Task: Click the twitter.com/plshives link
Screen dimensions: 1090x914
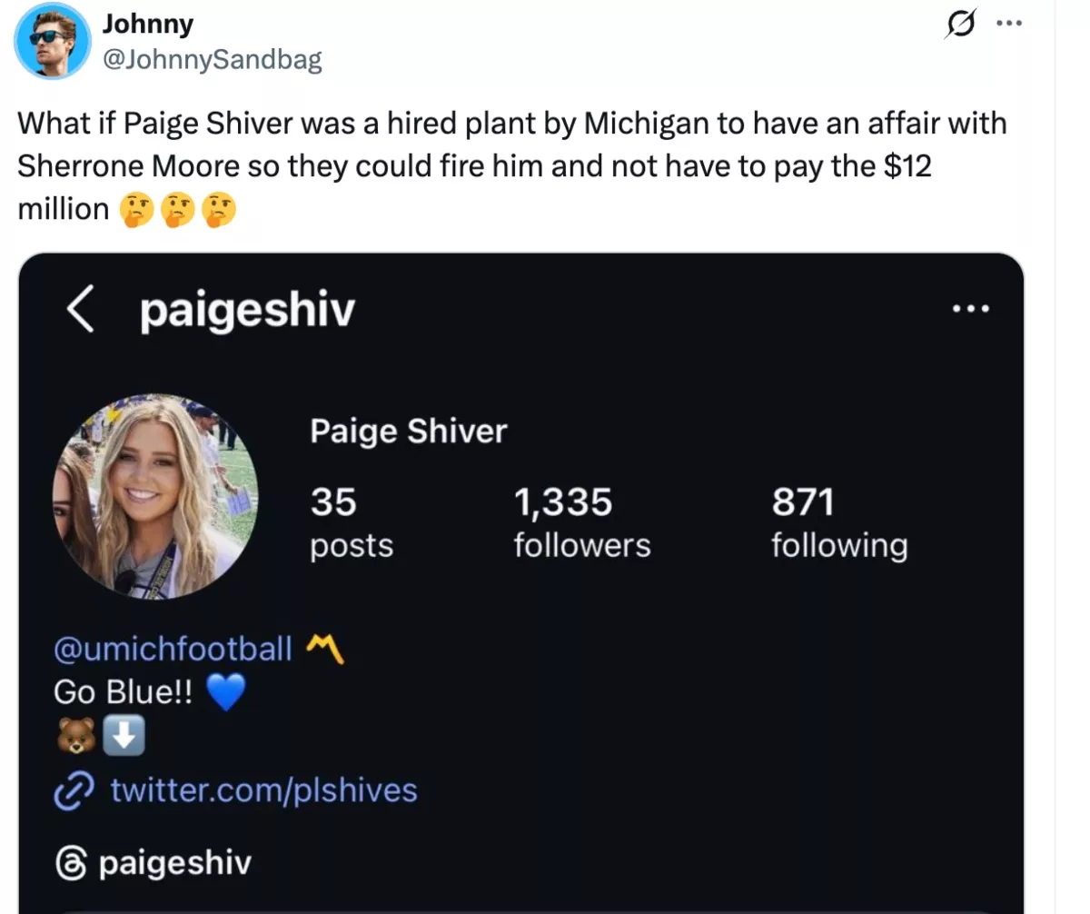Action: pos(263,790)
